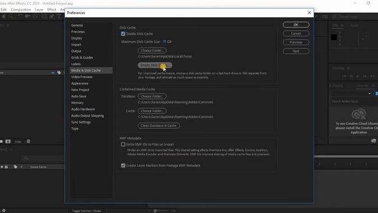
Task: Click the new composition icon in Project panel
Action: (8, 141)
